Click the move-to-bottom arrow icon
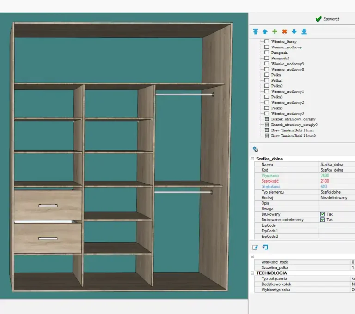The image size is (355, 314). click(304, 31)
